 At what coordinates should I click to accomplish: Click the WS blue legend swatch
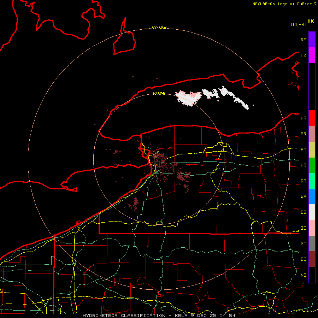coord(312,196)
